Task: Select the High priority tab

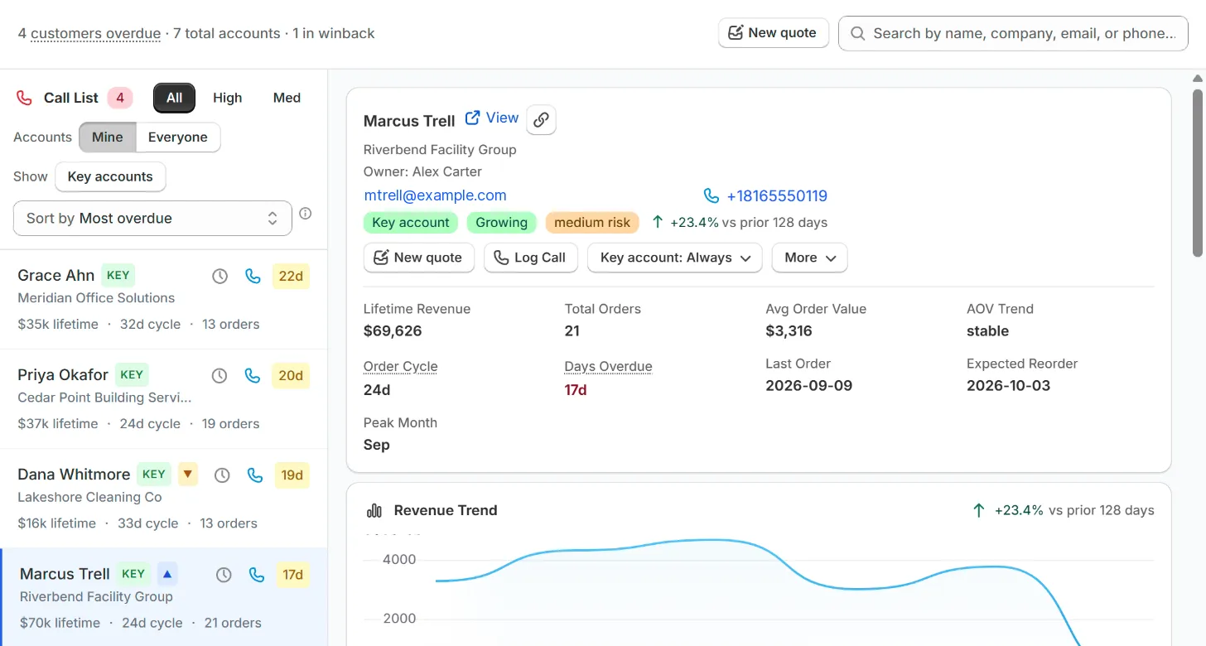Action: (x=228, y=98)
